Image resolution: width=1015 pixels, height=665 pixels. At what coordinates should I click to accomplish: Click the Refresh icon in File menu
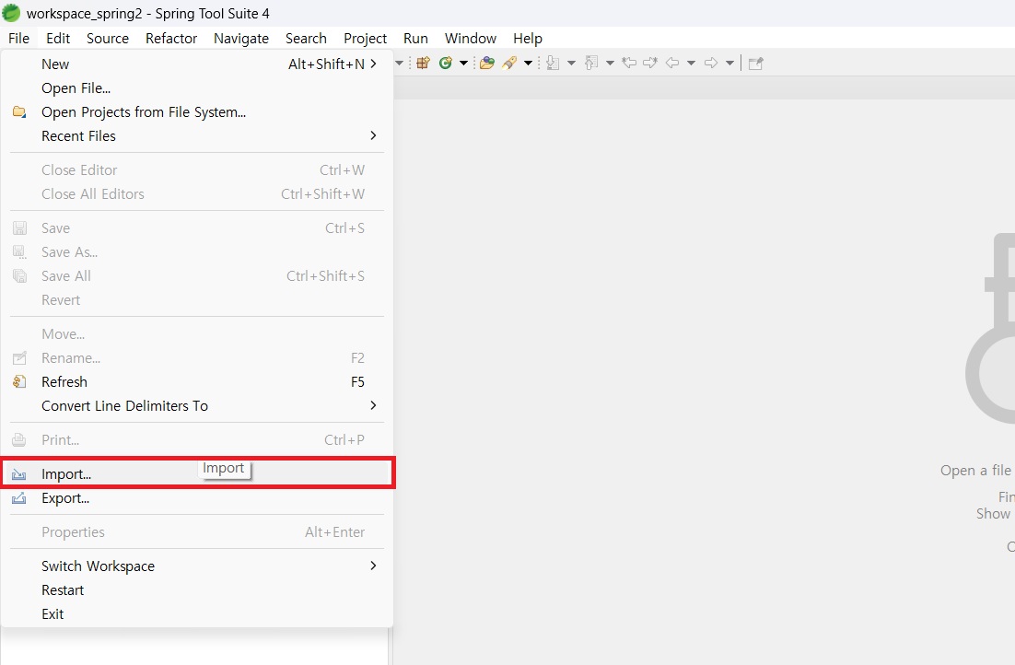(19, 382)
